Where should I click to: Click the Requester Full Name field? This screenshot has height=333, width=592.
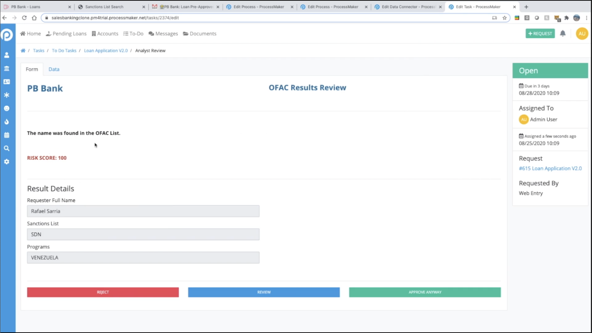143,211
